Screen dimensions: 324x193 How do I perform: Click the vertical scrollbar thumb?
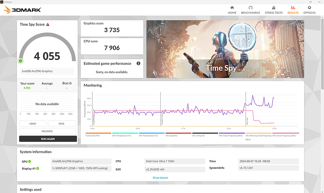(322, 54)
